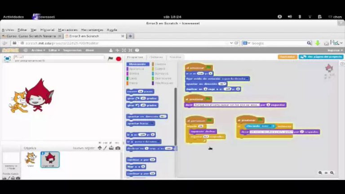Click the block help question mark tool
This screenshot has width=345, height=194.
pyautogui.click(x=137, y=50)
